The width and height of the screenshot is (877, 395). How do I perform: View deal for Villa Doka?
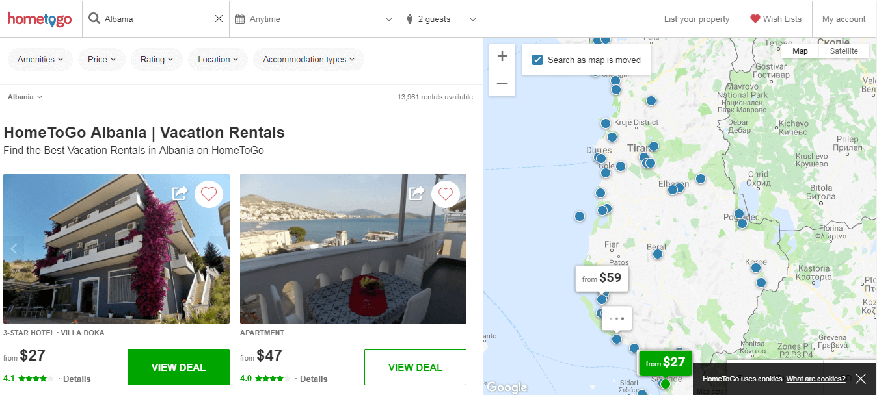(178, 367)
